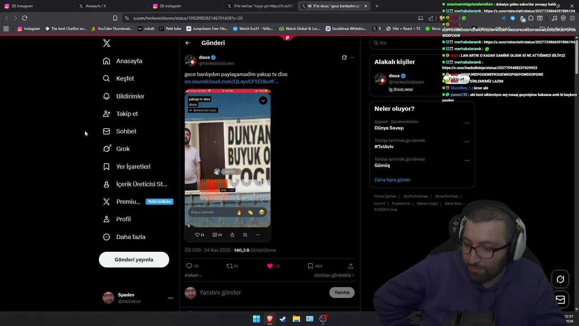Like SoundCloud track heart 21

[199, 235]
